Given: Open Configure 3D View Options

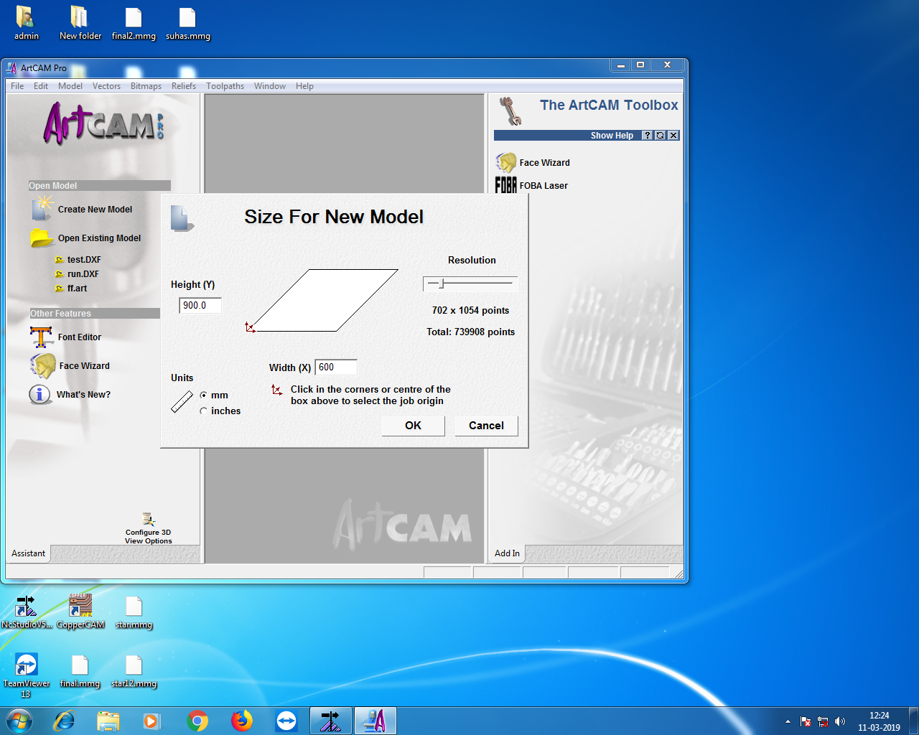Looking at the screenshot, I should point(149,529).
